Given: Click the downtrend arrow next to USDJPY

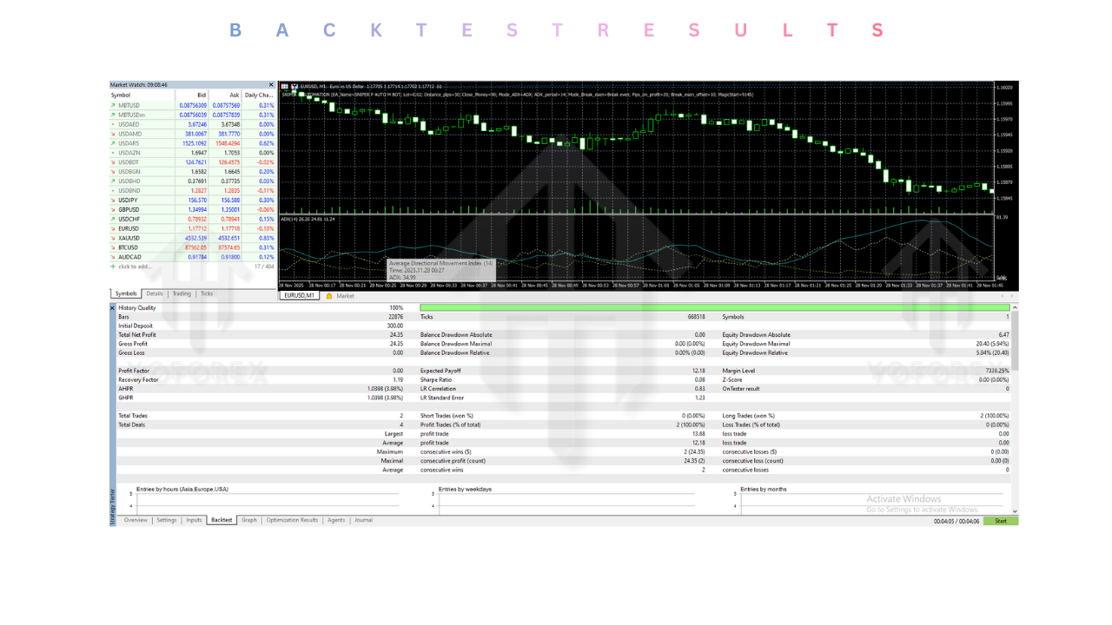Looking at the screenshot, I should pyautogui.click(x=114, y=200).
